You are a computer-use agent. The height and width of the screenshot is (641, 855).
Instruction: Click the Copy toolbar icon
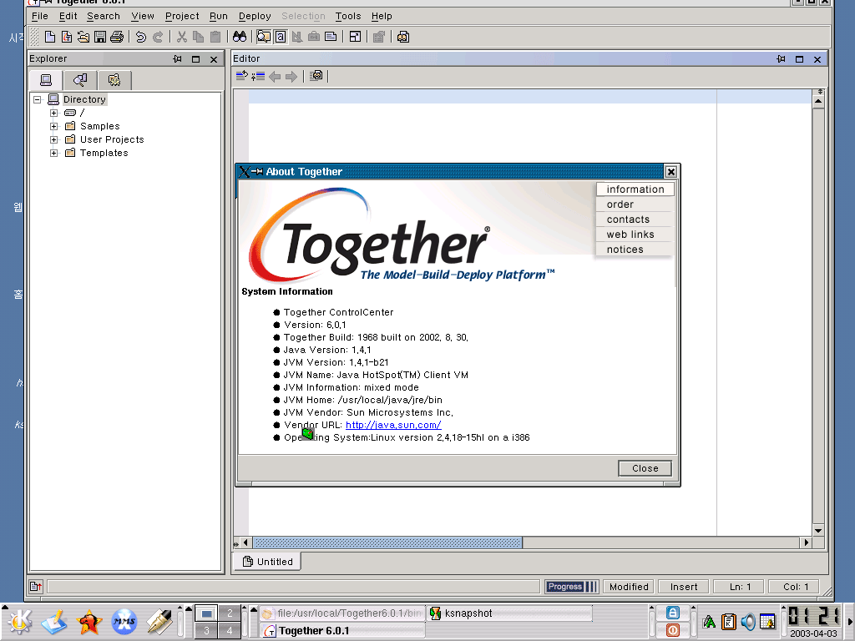click(x=199, y=37)
